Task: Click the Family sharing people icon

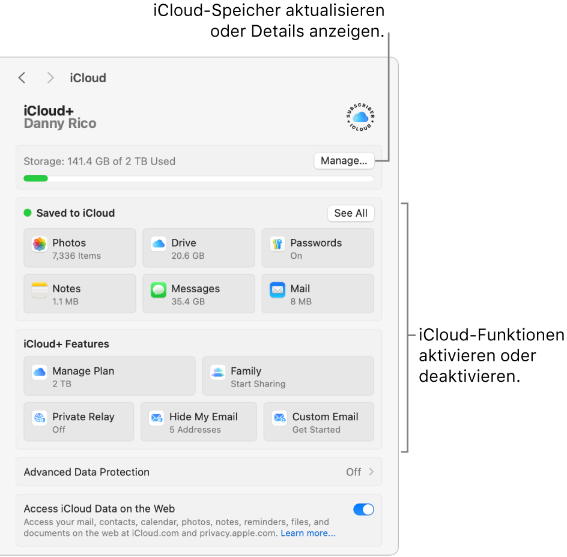Action: click(x=217, y=372)
